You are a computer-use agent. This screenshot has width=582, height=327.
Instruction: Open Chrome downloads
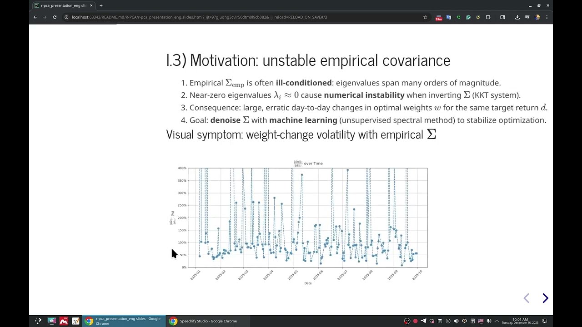click(x=517, y=17)
